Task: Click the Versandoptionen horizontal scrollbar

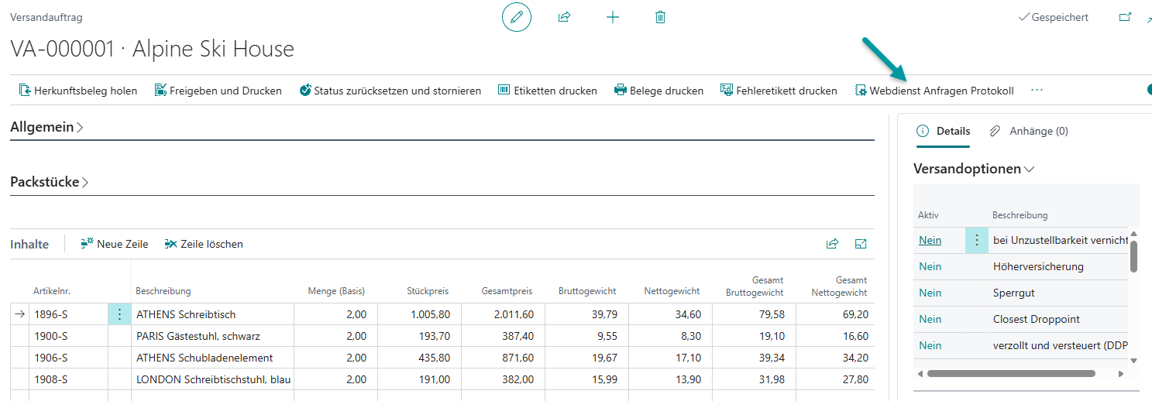Action: 1011,373
